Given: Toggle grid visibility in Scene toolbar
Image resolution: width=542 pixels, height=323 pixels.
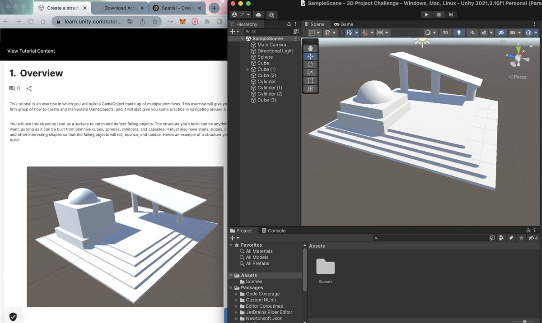Looking at the screenshot, I should (x=349, y=32).
